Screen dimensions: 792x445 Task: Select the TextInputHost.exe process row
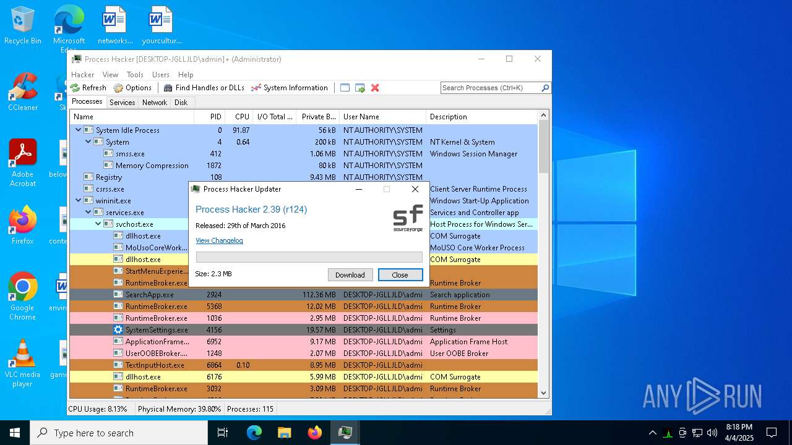tap(303, 365)
